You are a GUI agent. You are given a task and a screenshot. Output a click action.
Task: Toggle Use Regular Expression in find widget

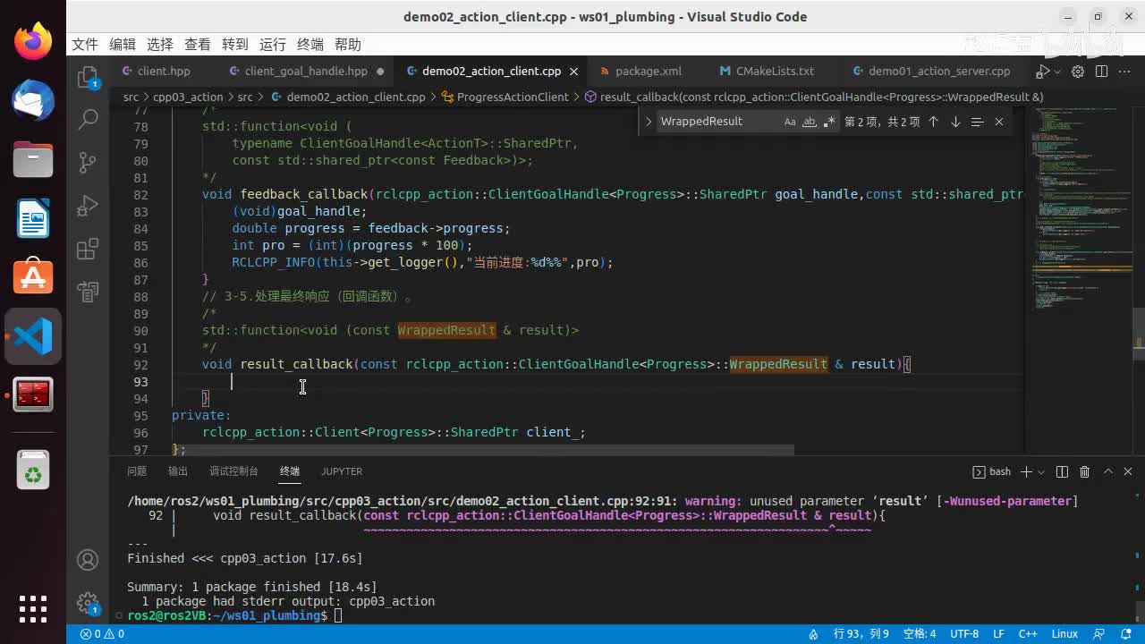[x=829, y=122]
